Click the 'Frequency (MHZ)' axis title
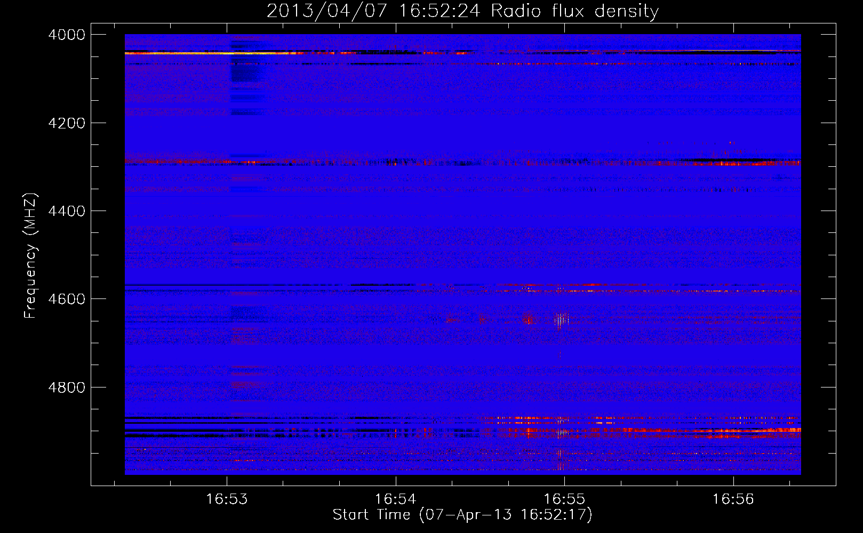The image size is (863, 533). [x=31, y=256]
